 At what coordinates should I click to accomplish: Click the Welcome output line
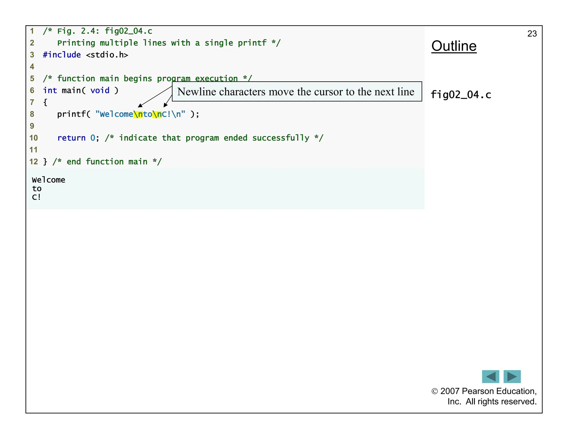(49, 180)
